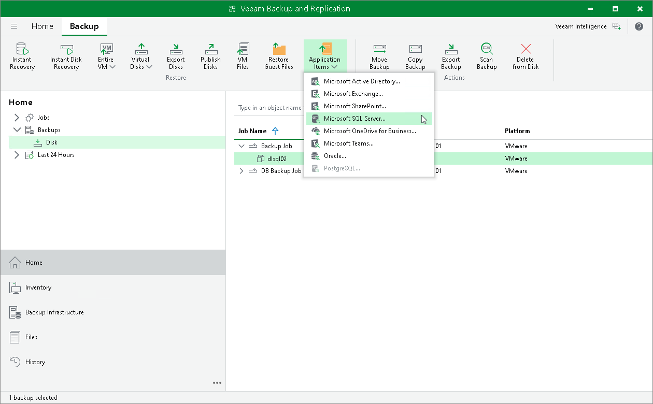Select the dlsql02 backup row
Screen dimensions: 653x404
443,158
